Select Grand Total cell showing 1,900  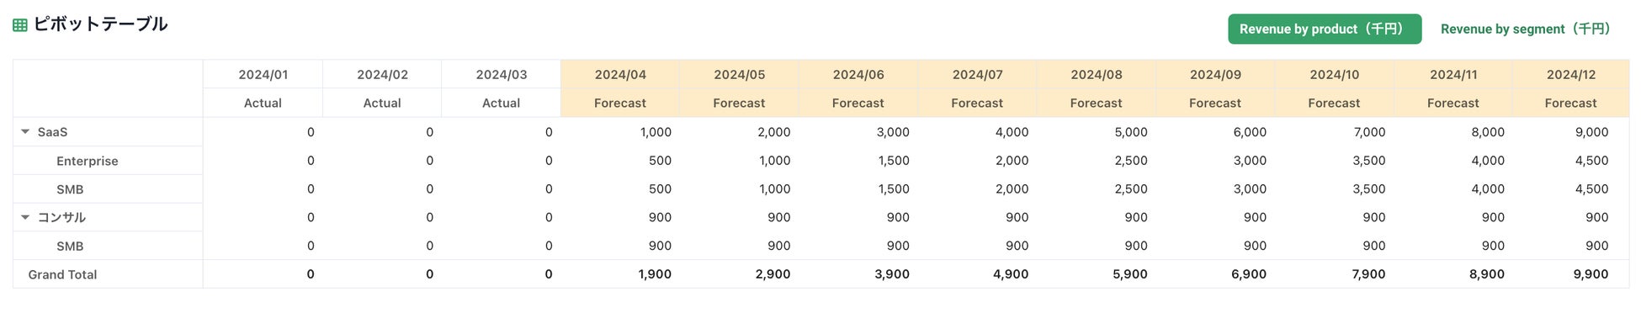(620, 274)
